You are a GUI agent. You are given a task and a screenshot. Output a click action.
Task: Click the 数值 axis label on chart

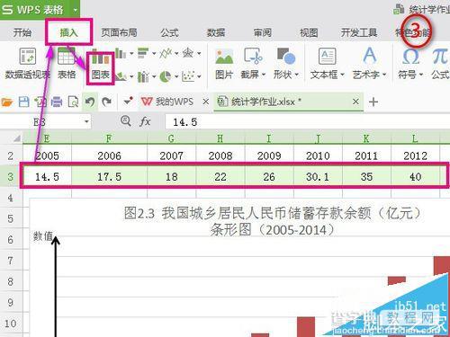42,236
